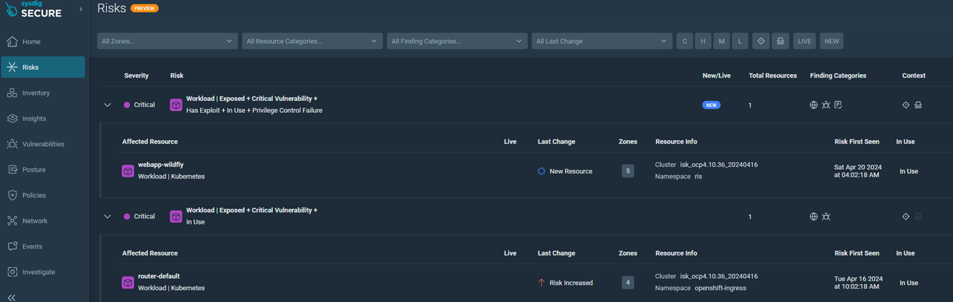Click the Network icon in sidebar

[x=12, y=221]
